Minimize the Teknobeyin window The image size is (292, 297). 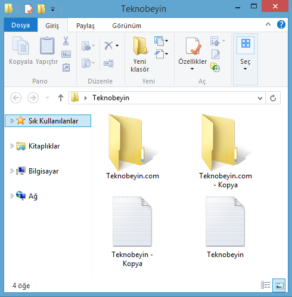[x=238, y=8]
